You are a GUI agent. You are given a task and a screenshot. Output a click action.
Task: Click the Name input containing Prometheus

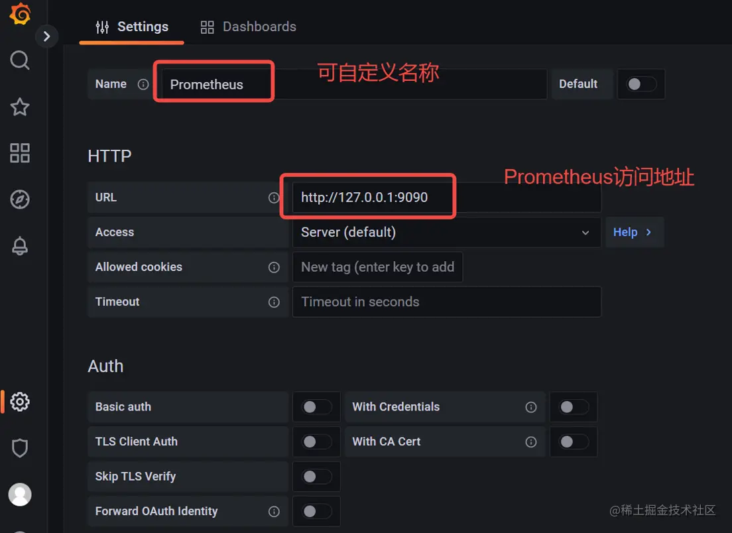click(354, 84)
